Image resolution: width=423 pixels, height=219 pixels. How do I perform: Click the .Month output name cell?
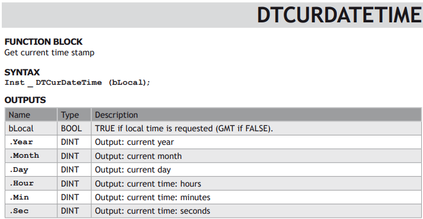click(x=31, y=156)
